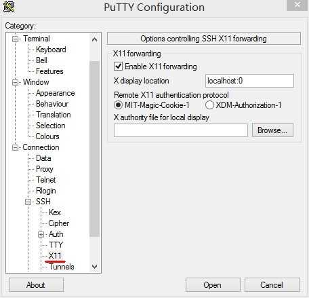This screenshot has height=298, width=309.
Task: Click the X display location field
Action: [x=249, y=81]
